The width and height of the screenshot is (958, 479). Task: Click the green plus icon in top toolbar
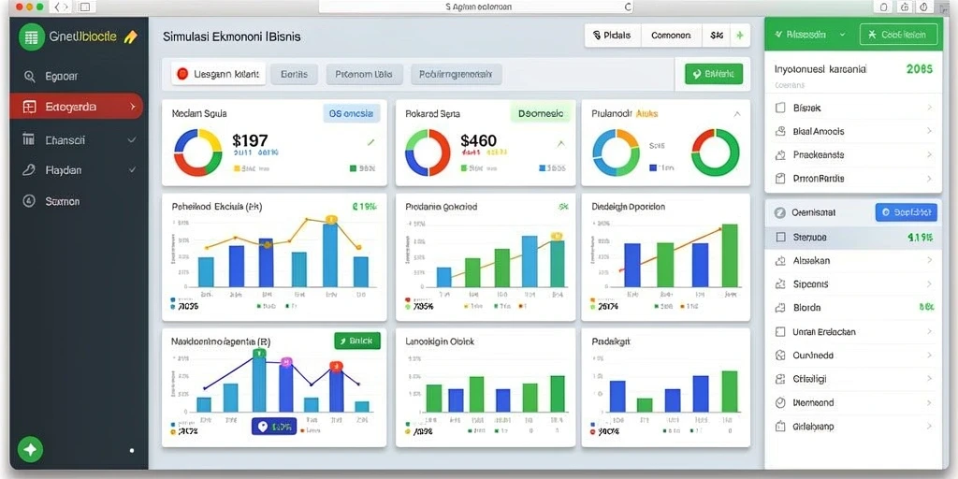740,36
